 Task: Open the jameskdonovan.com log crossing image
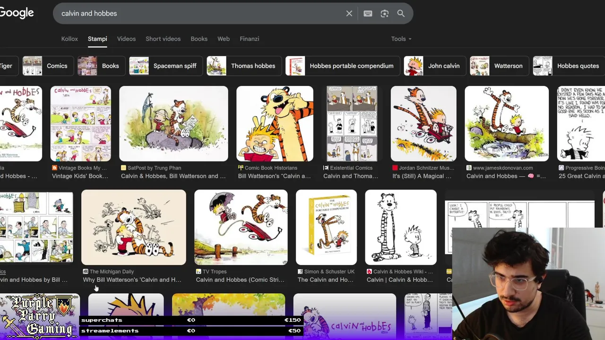tap(507, 124)
